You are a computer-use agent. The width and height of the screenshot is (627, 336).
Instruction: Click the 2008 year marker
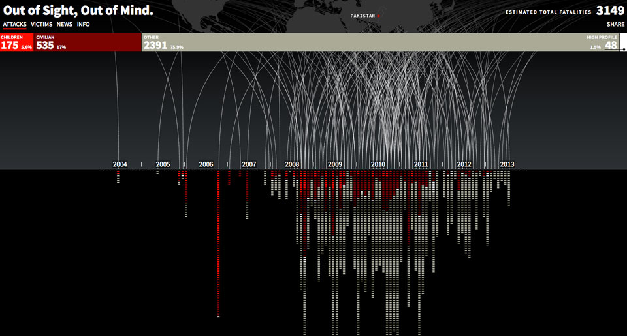[x=292, y=164]
